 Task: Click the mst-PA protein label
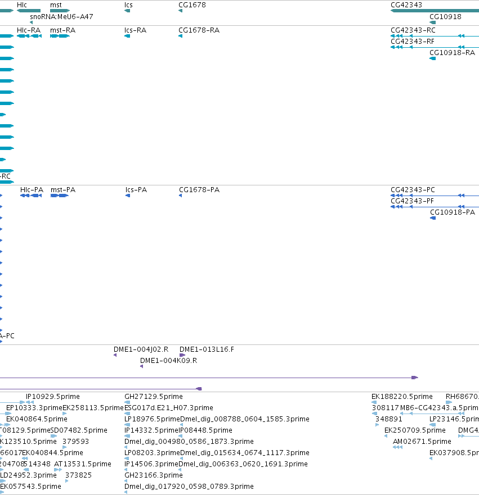tap(63, 190)
